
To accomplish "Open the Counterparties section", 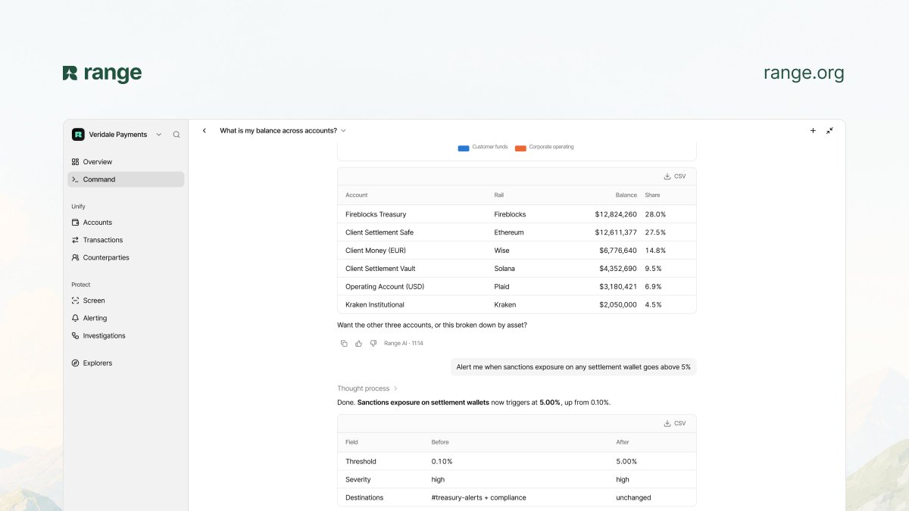I will point(126,257).
